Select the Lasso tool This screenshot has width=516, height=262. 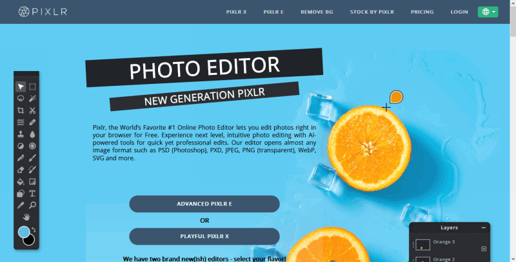(21, 99)
